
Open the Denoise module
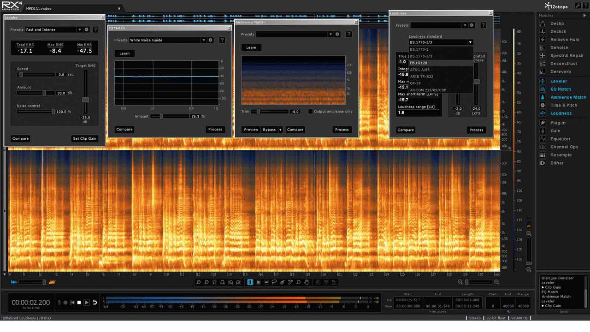point(559,47)
